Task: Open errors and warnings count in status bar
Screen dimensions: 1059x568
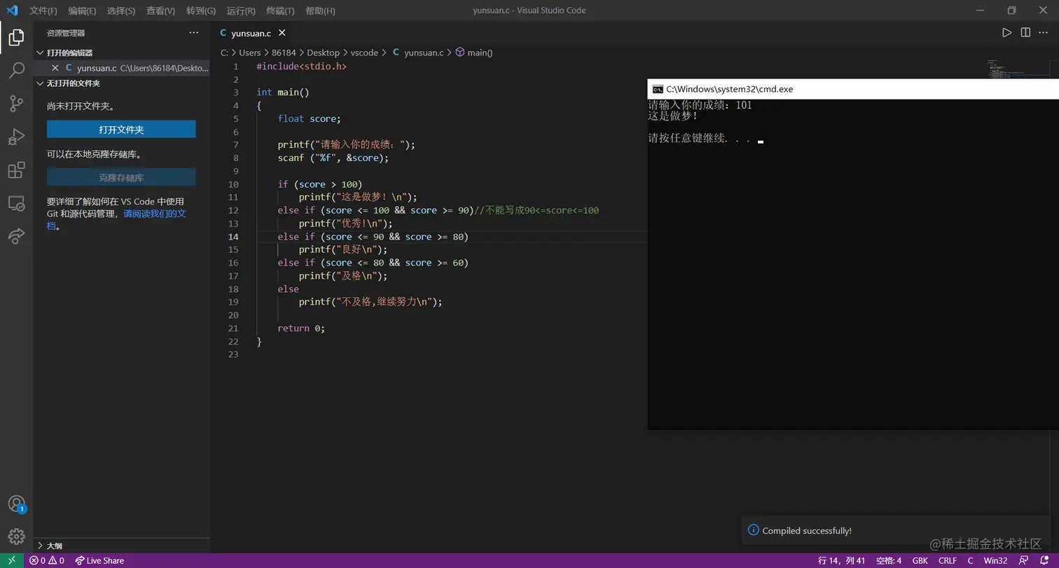Action: click(x=46, y=560)
